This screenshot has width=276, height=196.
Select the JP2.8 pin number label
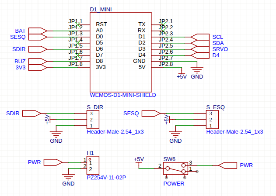tap(166, 64)
